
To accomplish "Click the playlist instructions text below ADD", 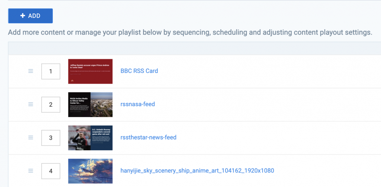I will click(190, 33).
